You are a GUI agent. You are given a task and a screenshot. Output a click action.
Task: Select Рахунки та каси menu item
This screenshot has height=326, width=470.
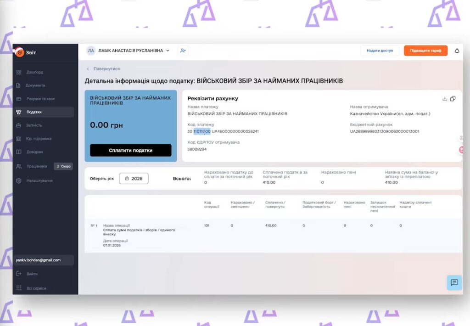(x=40, y=99)
